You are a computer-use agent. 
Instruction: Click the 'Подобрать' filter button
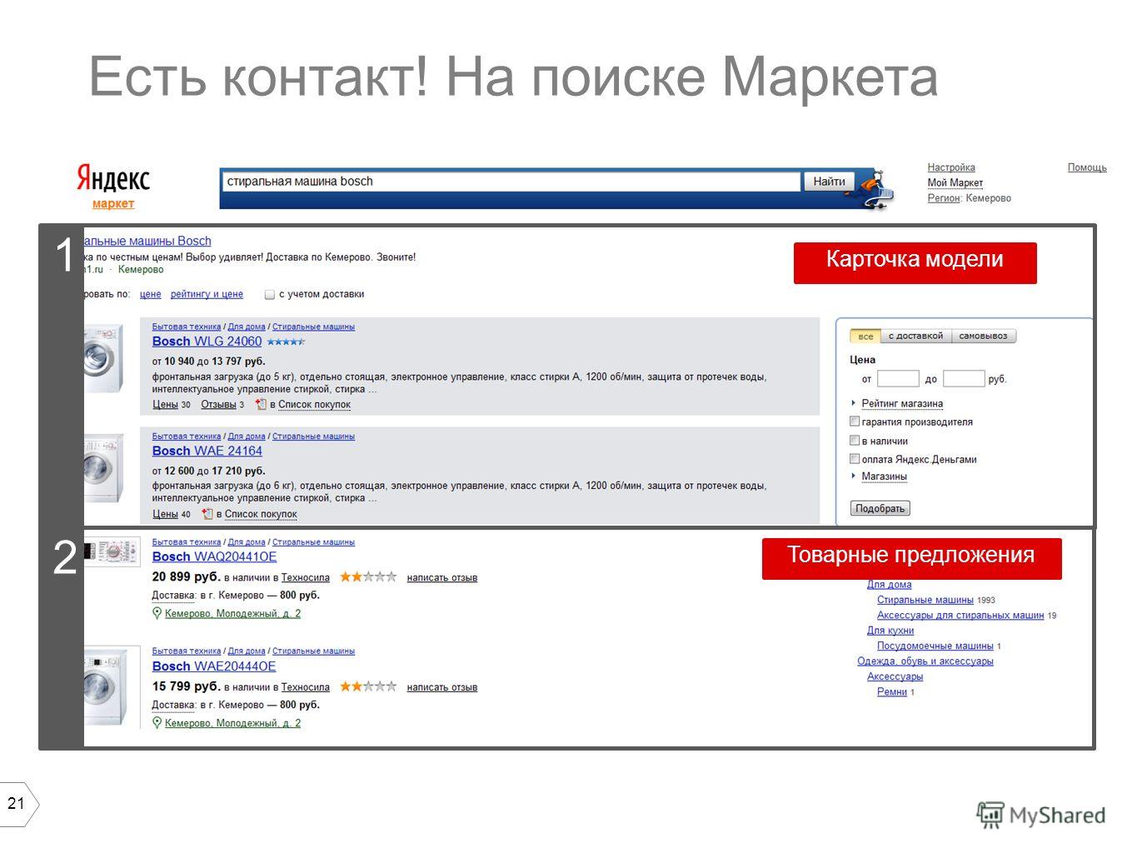click(x=880, y=508)
